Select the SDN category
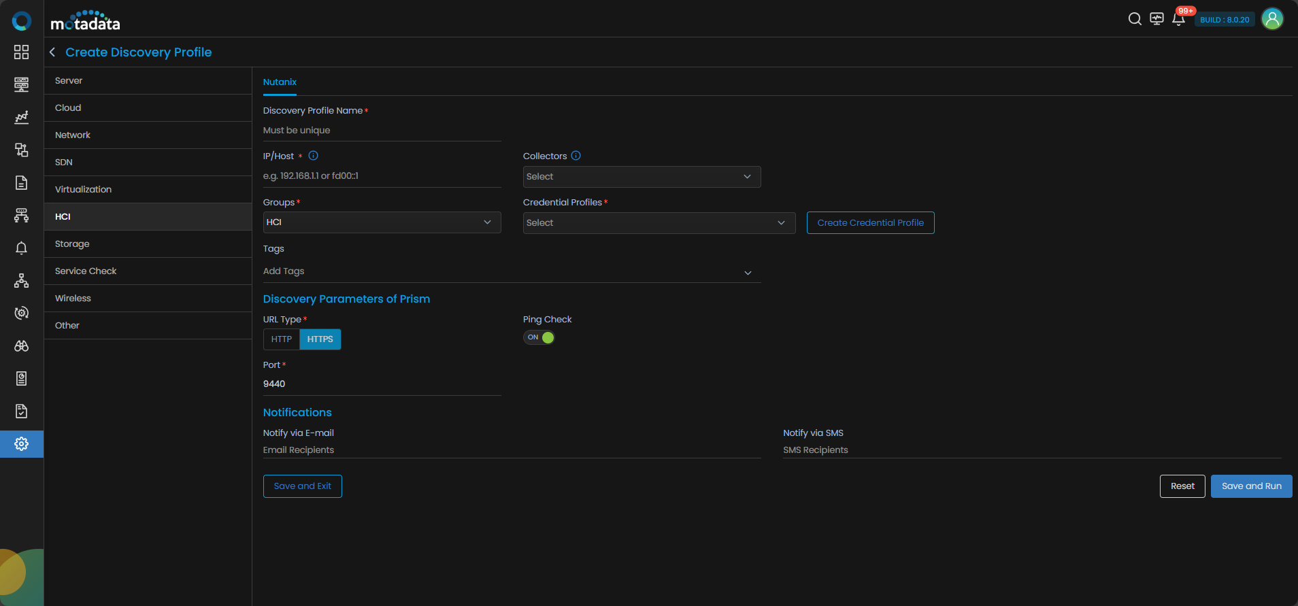This screenshot has width=1298, height=606. (x=148, y=163)
